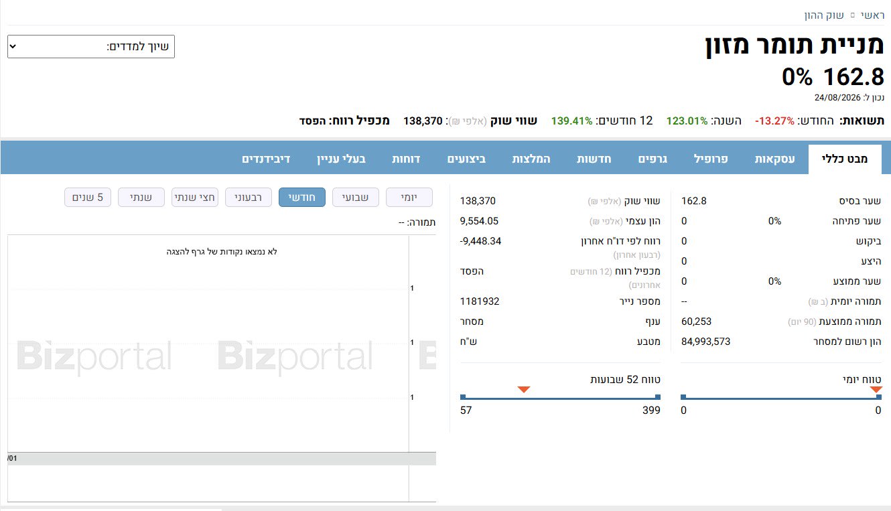891x511 pixels.
Task: Click the הון רשום למסחר value 84,993,573
Action: pos(705,342)
